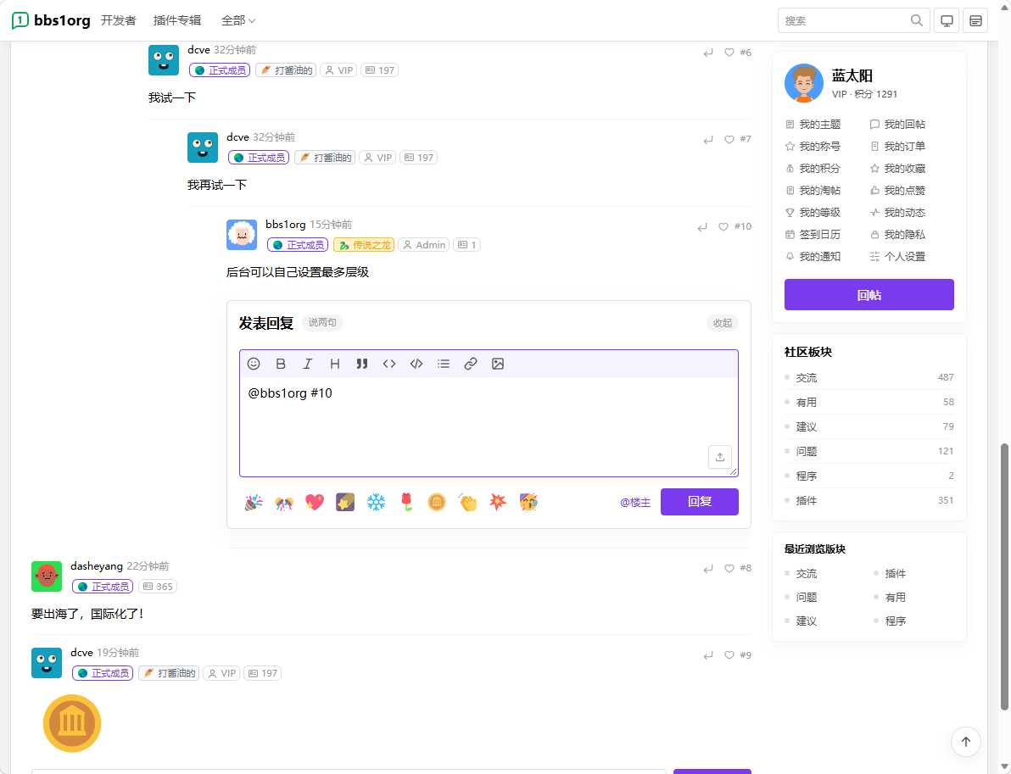1011x774 pixels.
Task: Insert an image in the reply editor
Action: [x=498, y=365]
